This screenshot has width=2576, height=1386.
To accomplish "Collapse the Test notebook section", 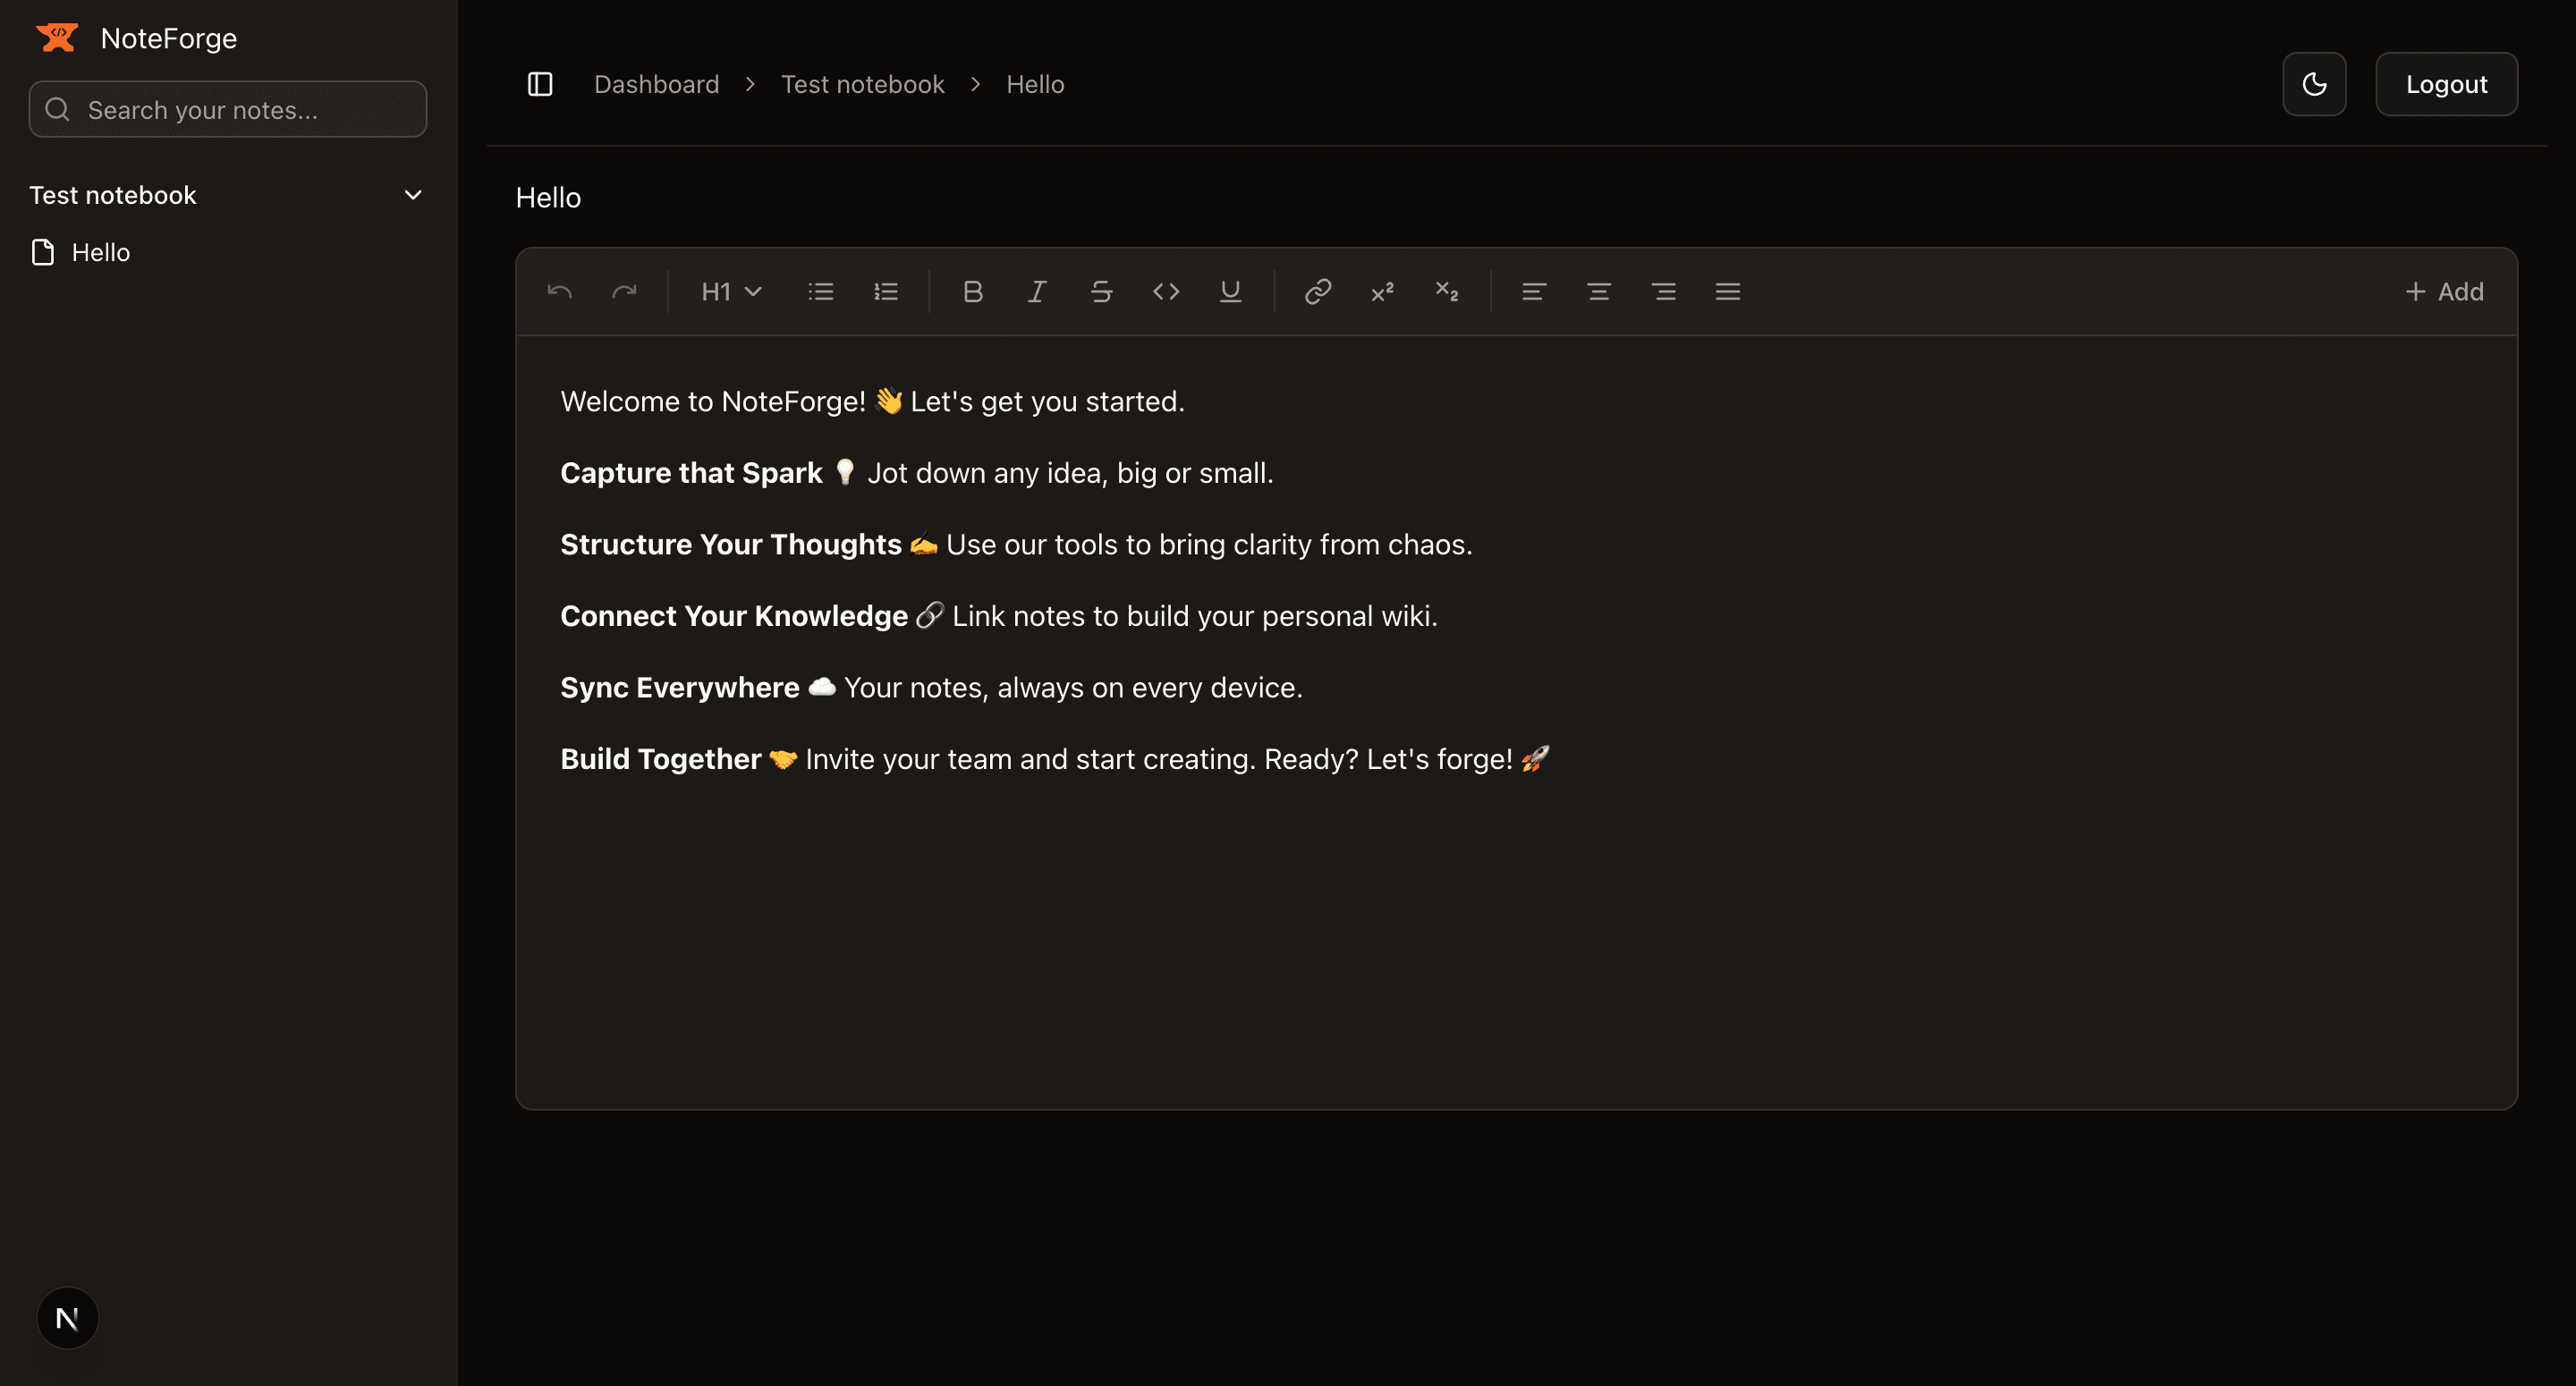I will coord(413,195).
